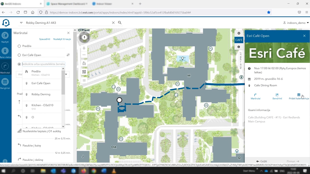The height and width of the screenshot is (174, 310).
Task: Select the Maršrutai sidebar icon
Action: 5,68
